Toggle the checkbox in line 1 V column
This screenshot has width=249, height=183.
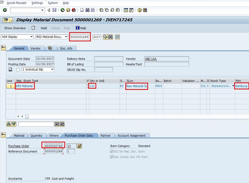point(87,86)
